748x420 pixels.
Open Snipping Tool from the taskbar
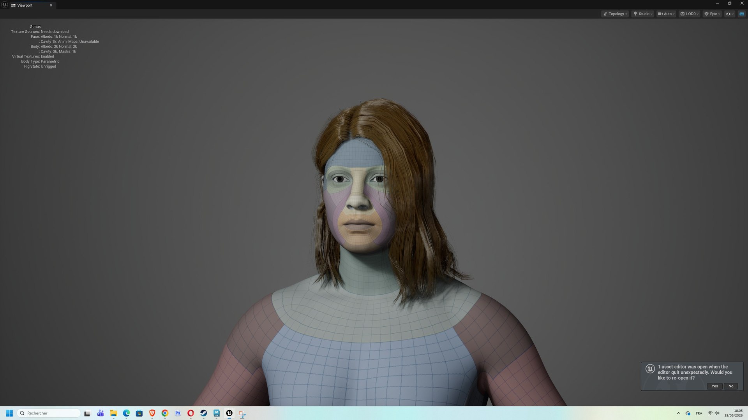pos(242,414)
